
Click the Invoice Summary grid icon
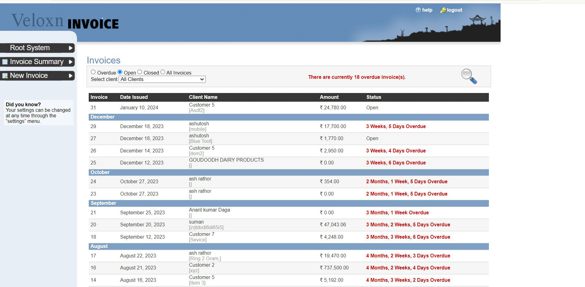pos(5,62)
